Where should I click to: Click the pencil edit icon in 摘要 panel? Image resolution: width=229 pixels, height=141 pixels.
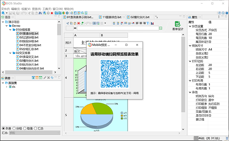(x=45, y=78)
